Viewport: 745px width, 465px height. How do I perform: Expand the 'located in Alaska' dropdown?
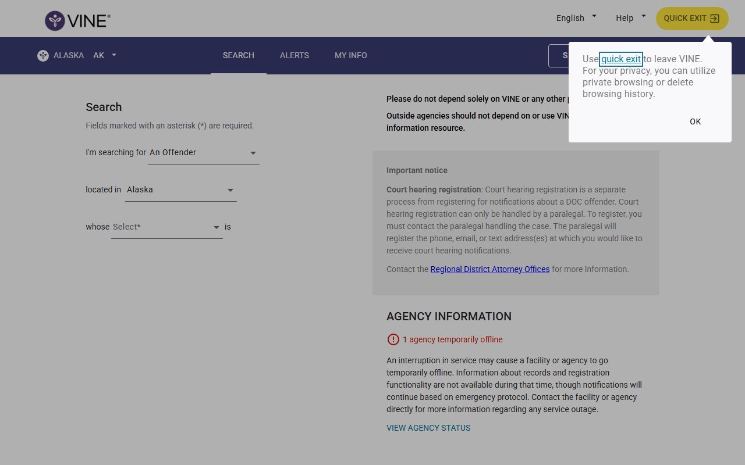180,190
